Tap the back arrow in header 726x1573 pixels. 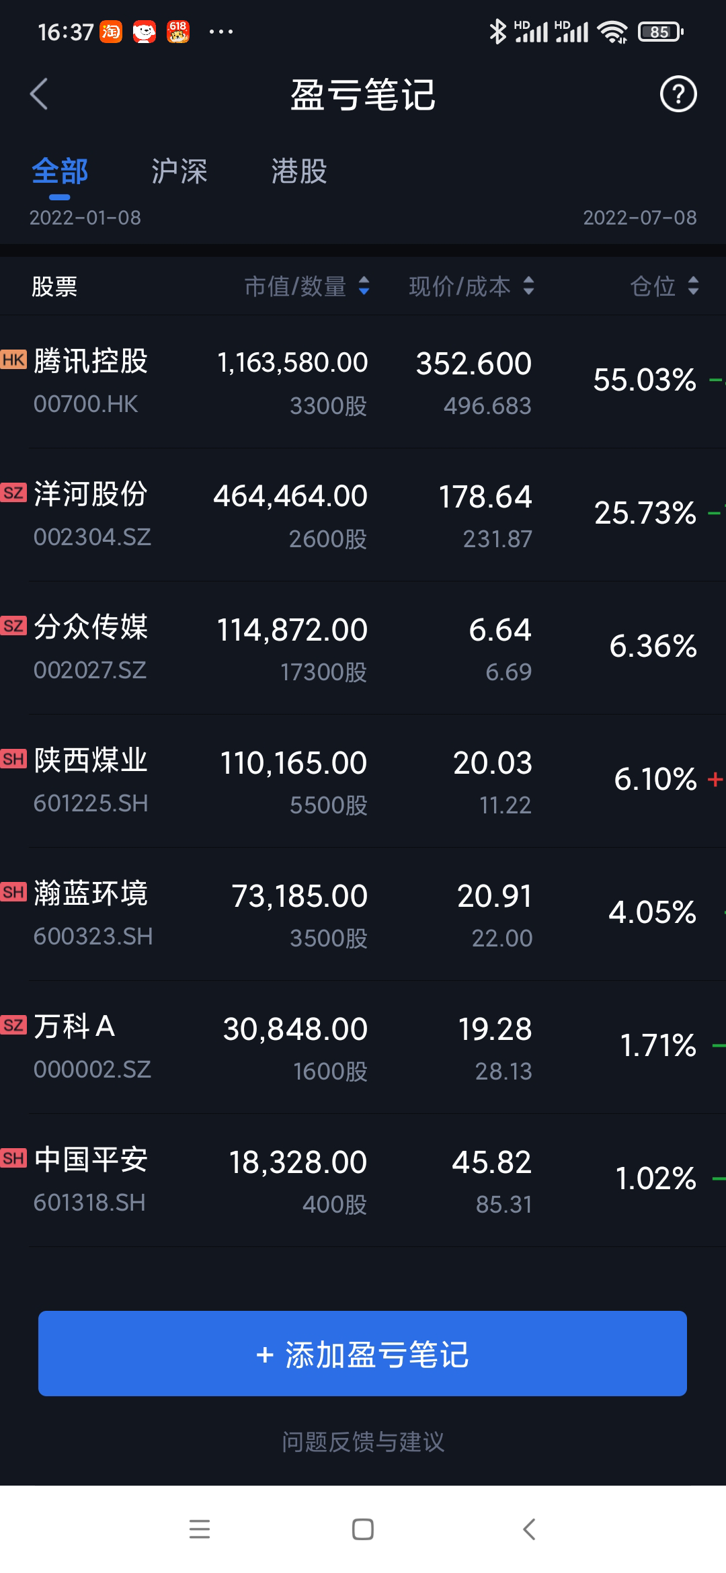pos(39,94)
